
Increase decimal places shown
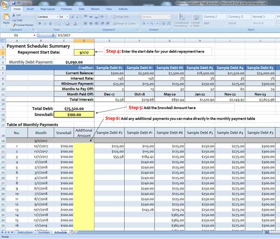(x=163, y=23)
